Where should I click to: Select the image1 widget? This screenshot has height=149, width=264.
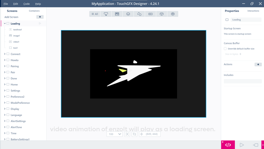coord(16,35)
